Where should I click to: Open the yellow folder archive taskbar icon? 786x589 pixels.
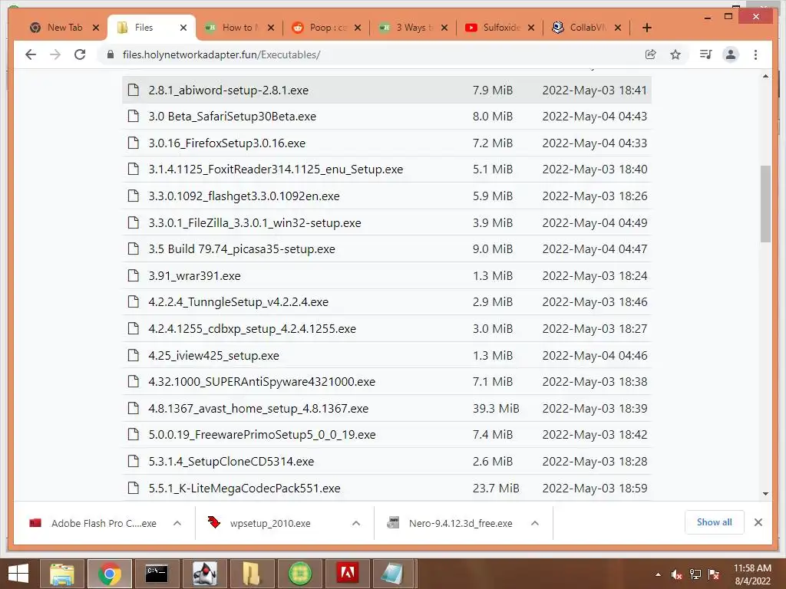click(252, 574)
